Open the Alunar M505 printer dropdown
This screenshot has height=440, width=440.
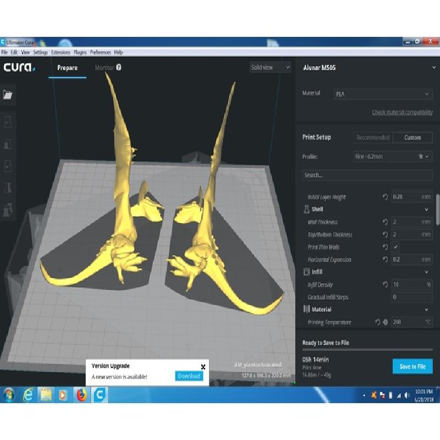[367, 68]
